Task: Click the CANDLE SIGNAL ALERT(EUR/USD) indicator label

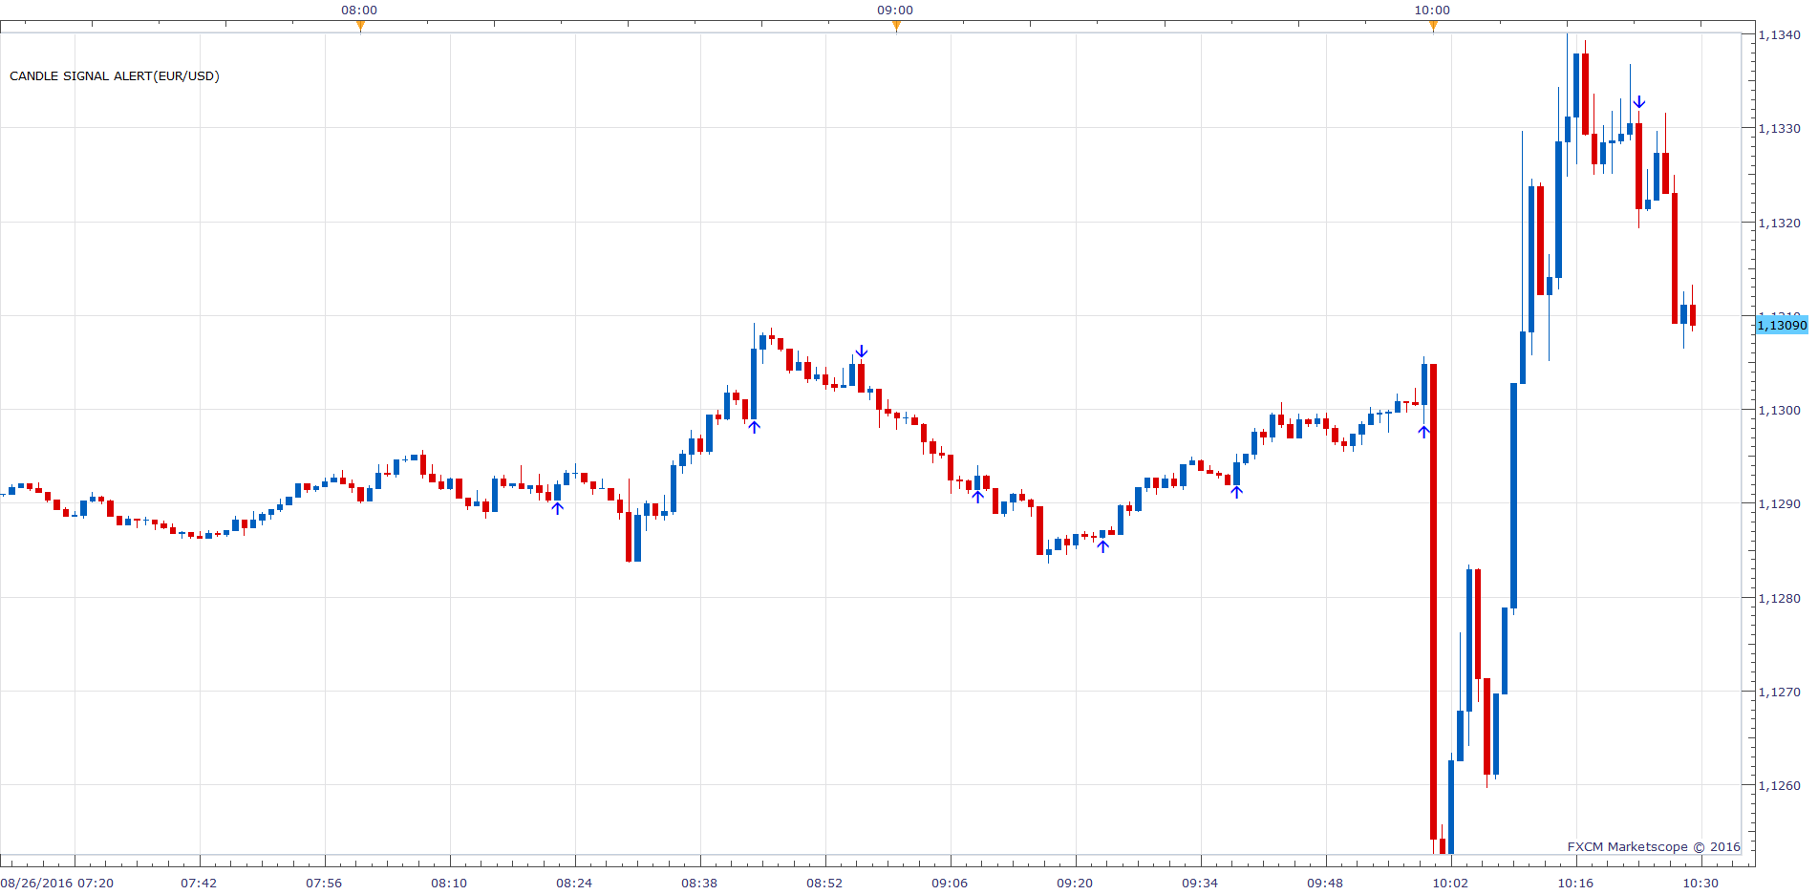Action: point(115,76)
